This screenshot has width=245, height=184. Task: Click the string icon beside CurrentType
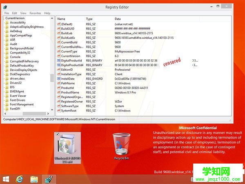(59, 51)
